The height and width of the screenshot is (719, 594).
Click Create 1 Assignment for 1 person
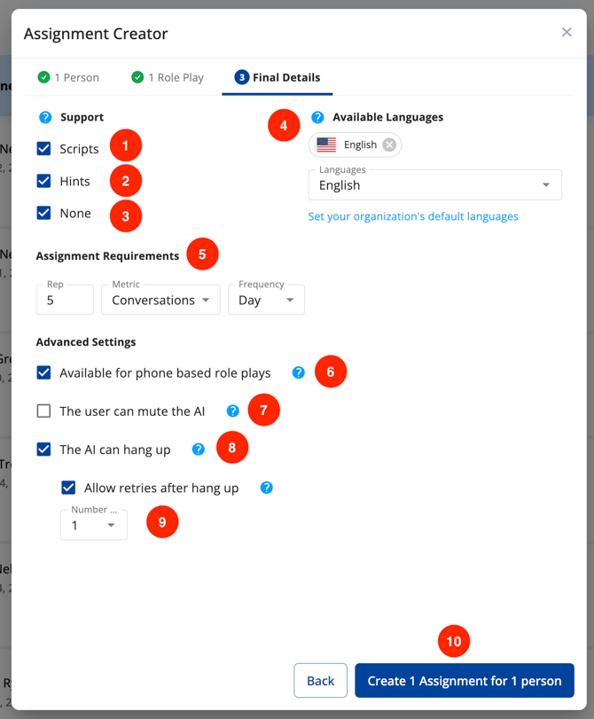coord(465,681)
